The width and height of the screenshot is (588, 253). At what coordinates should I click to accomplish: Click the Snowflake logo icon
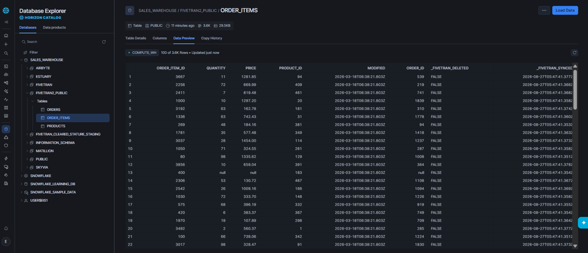(6, 10)
